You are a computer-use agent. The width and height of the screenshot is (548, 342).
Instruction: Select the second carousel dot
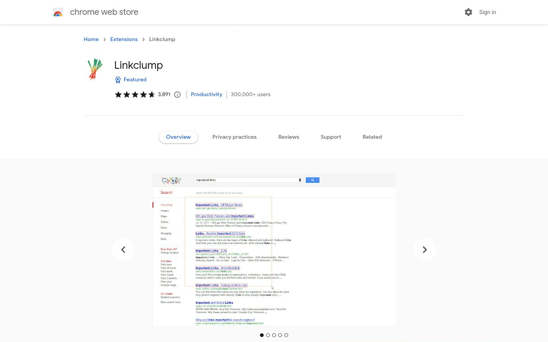click(268, 335)
